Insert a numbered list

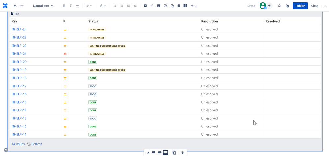[122, 6]
